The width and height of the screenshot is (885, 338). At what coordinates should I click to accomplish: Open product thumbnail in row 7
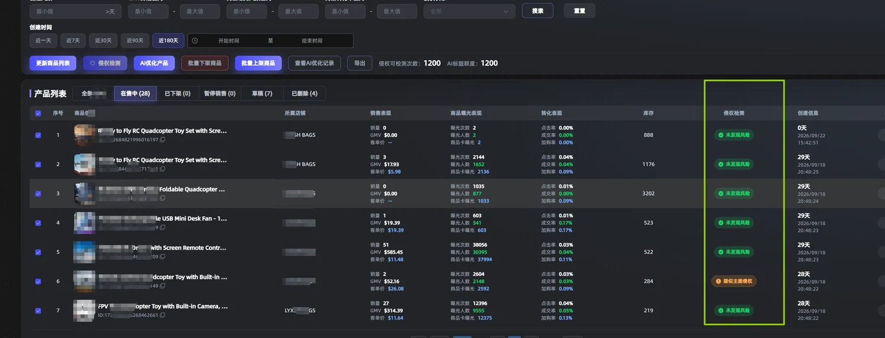[84, 310]
